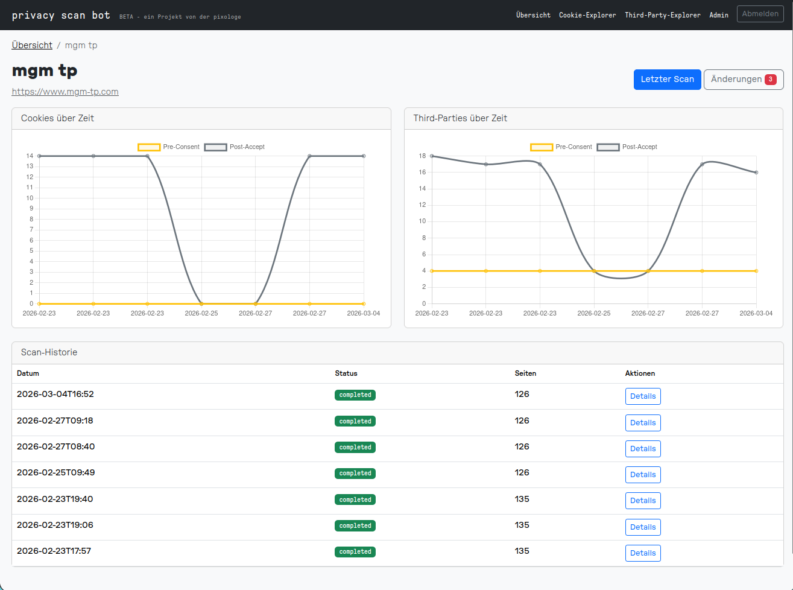Click the date 2026-02-23T17:57 in Scan-Historie
Viewport: 793px width, 590px height.
[54, 551]
